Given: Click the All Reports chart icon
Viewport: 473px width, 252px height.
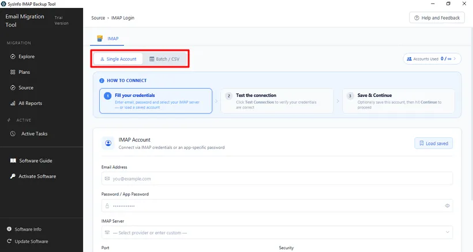Looking at the screenshot, I should coord(13,103).
